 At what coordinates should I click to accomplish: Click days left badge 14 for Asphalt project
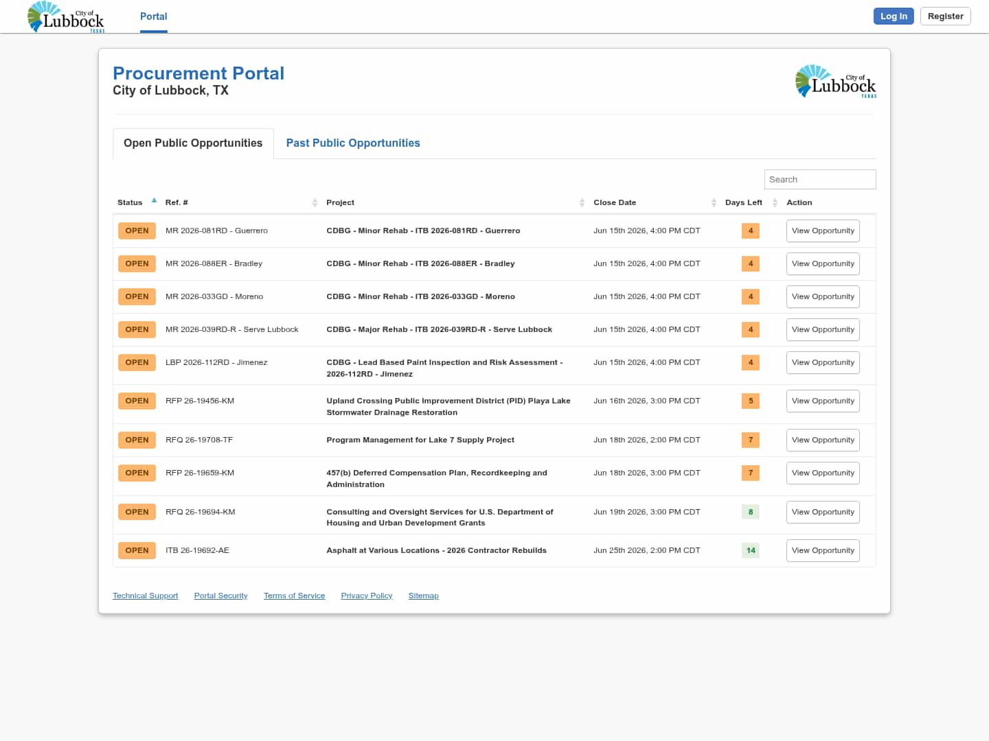(x=751, y=551)
